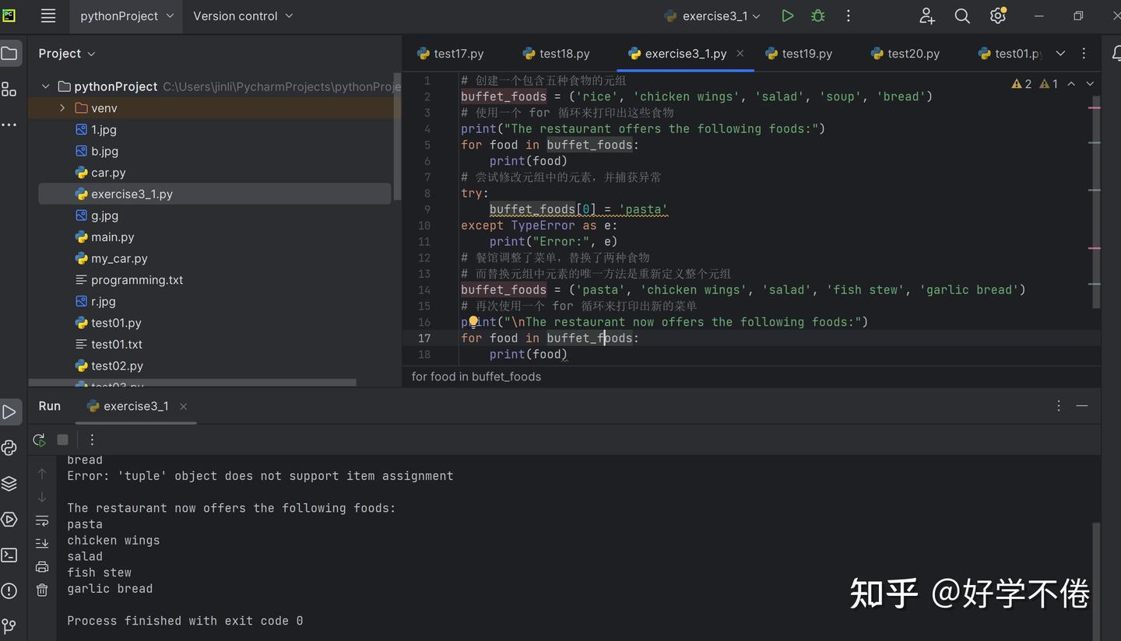The image size is (1121, 641).
Task: Click warnings indicator in editor corner
Action: point(1021,84)
